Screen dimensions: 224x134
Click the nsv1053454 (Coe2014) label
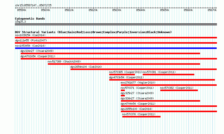(x=30, y=46)
